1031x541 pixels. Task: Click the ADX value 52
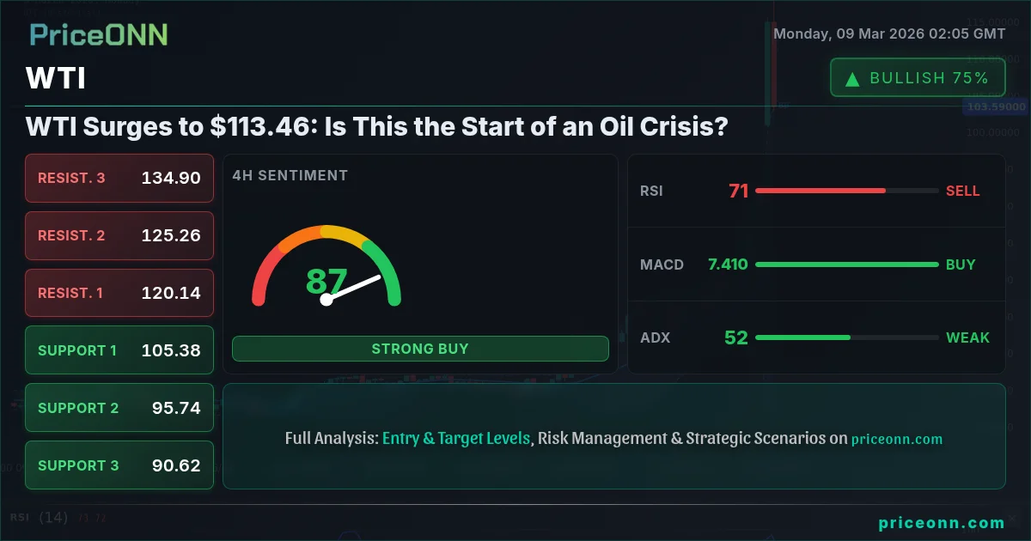pos(736,337)
